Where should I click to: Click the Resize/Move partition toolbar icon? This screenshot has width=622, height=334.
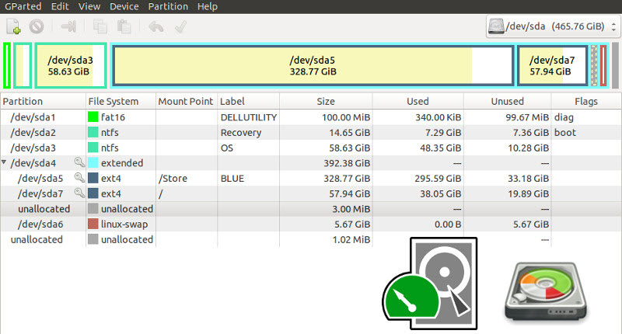[x=69, y=27]
